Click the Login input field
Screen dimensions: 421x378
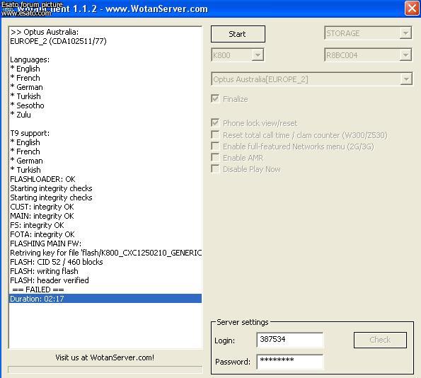[290, 340]
